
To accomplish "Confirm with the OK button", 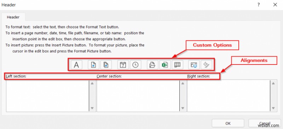I will (x=228, y=123).
